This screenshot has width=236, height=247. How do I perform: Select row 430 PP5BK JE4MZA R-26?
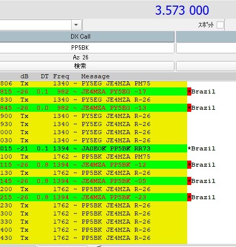[x=94, y=238]
